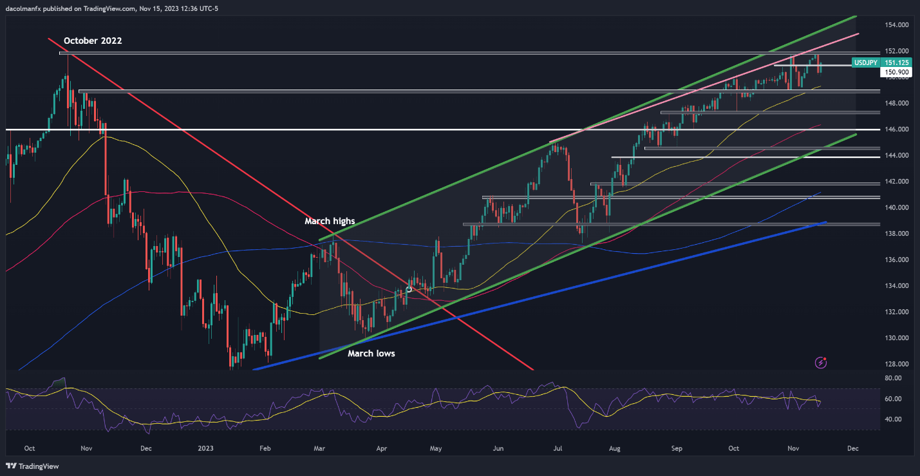Click the 144.000 price axis label
Image resolution: width=920 pixels, height=476 pixels.
coord(897,155)
